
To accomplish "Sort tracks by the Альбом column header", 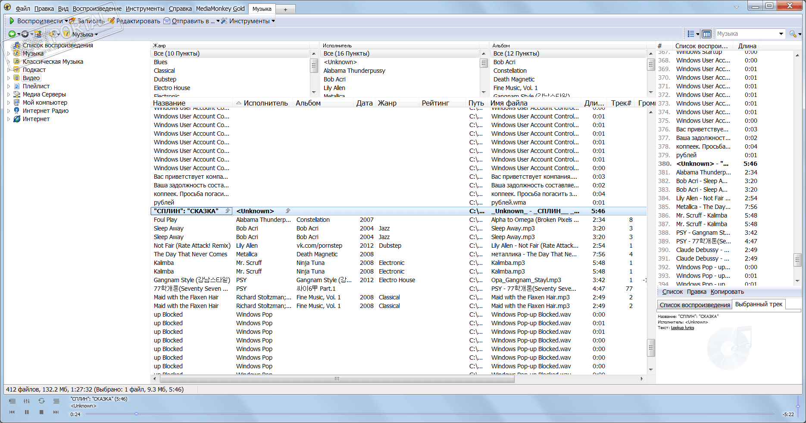I will point(324,103).
